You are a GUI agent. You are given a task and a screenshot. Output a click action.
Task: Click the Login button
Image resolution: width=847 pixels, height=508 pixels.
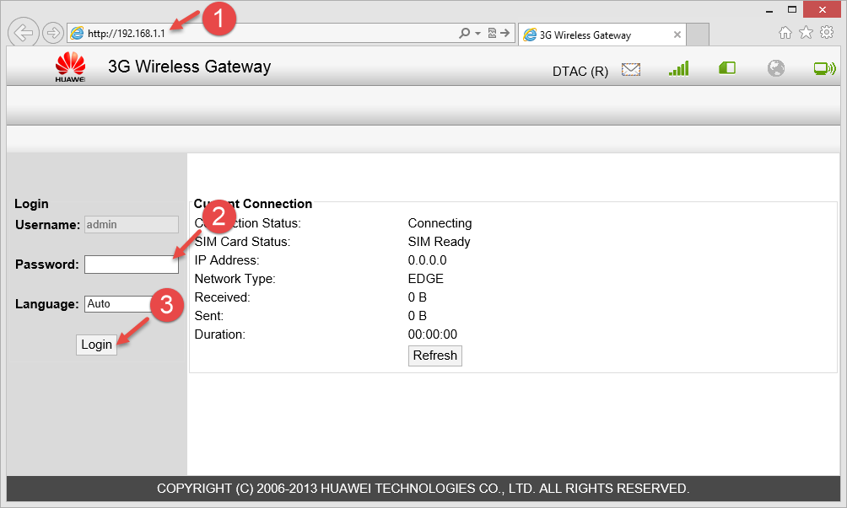[x=96, y=345]
